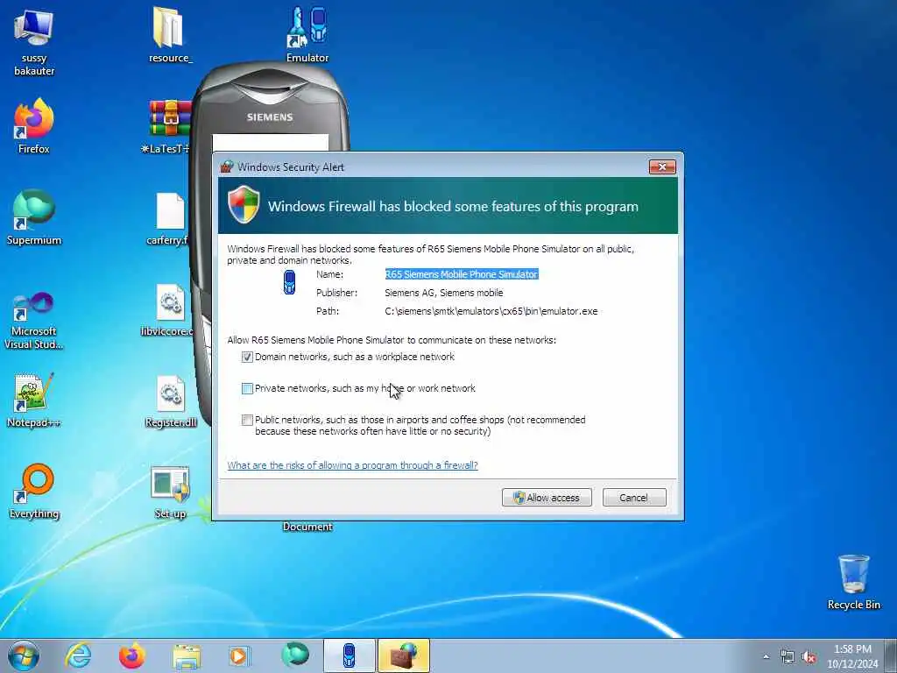This screenshot has height=673, width=897.
Task: Open the firewall risks help link
Action: (352, 465)
